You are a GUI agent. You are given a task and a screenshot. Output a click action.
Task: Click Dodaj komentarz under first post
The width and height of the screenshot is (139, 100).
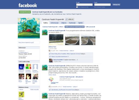pyautogui.click(x=64, y=51)
